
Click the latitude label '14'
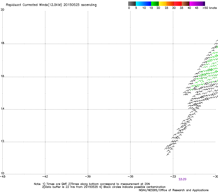click(2, 108)
